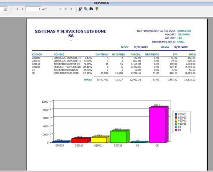Image resolution: width=213 pixels, height=172 pixels.
Task: Click the red 020010 legend swatch
Action: 176,117
